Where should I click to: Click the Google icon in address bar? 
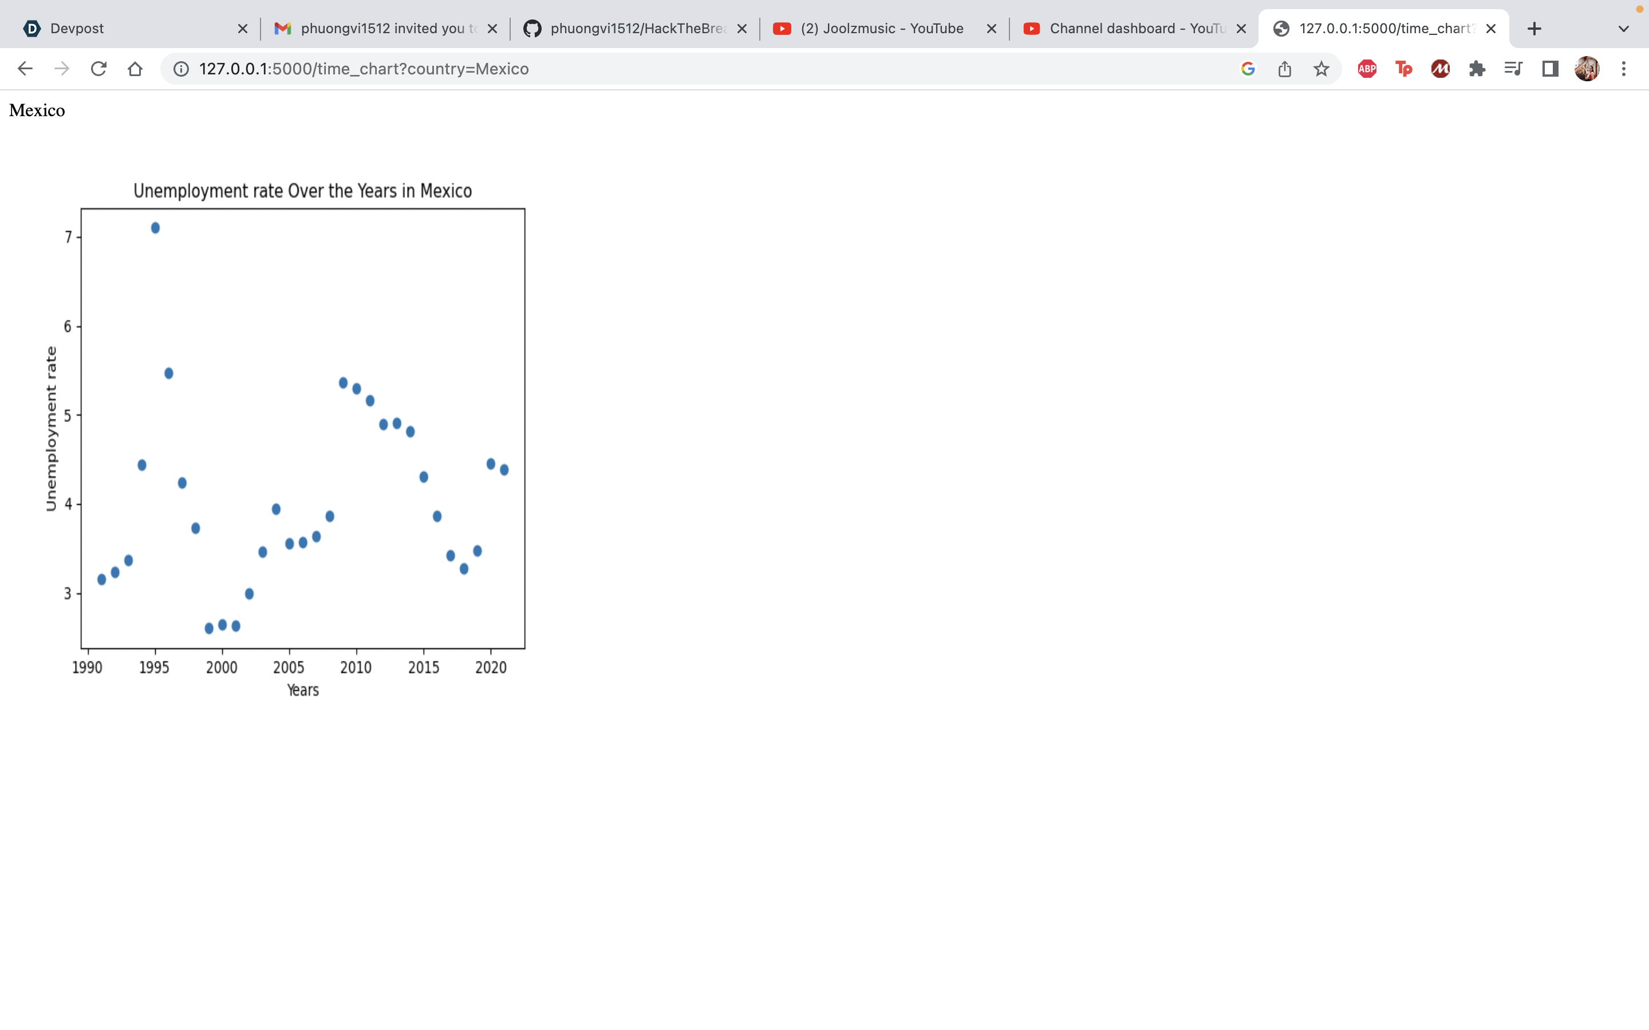pyautogui.click(x=1248, y=69)
